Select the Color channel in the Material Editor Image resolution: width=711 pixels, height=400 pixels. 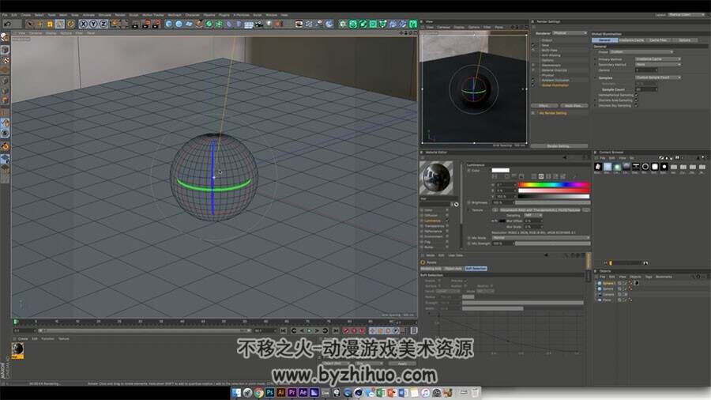(428, 210)
